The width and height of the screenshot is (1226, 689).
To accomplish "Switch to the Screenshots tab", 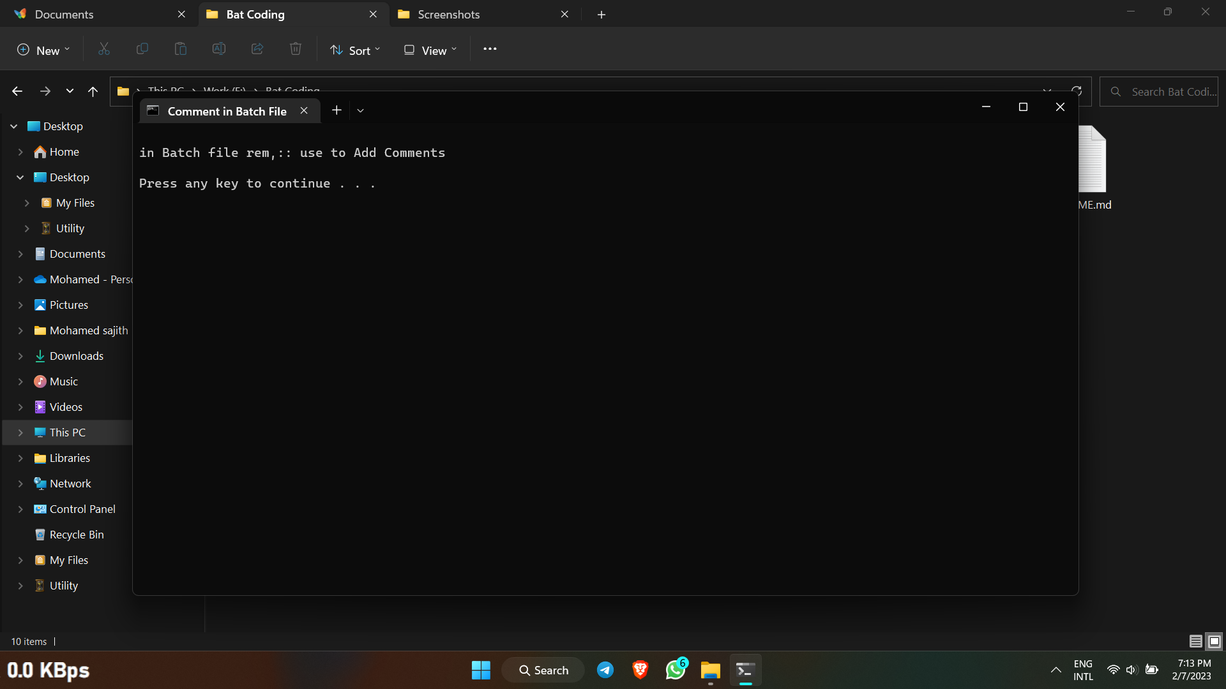I will (447, 14).
